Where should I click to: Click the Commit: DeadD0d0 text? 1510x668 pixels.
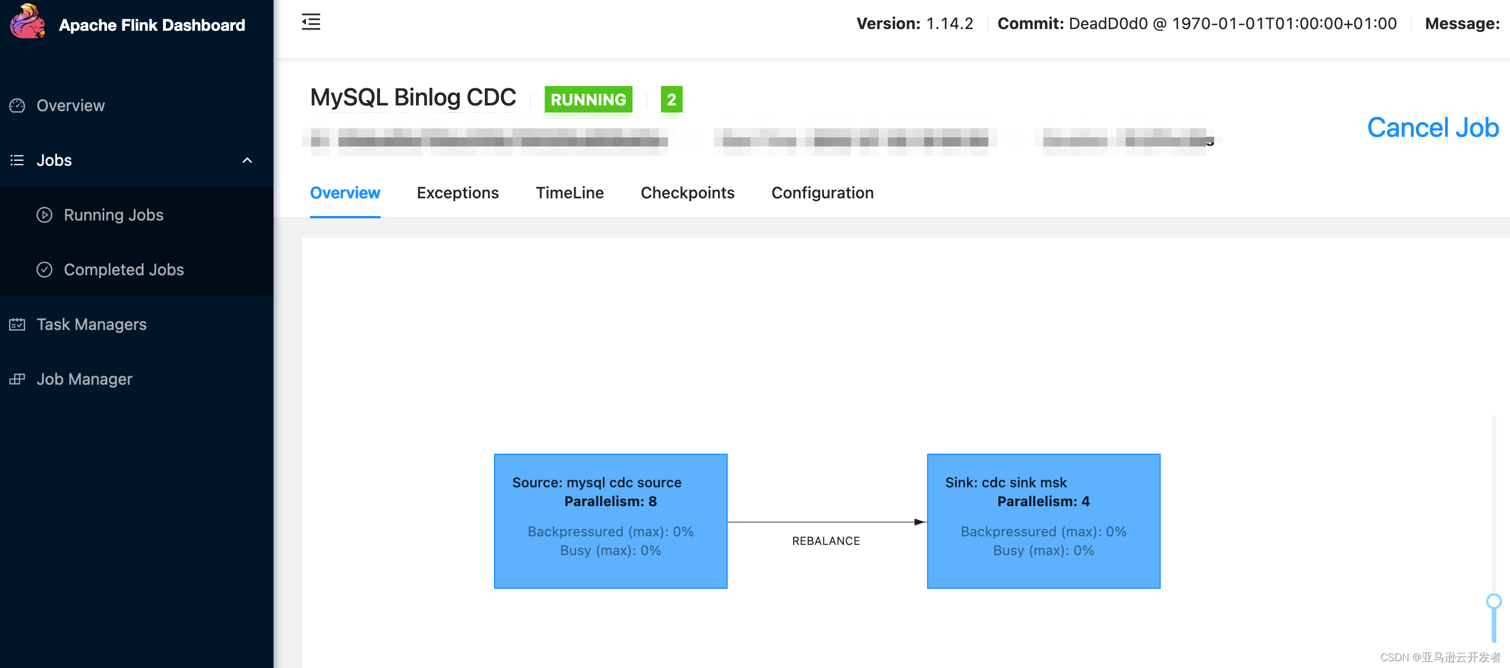click(1197, 23)
